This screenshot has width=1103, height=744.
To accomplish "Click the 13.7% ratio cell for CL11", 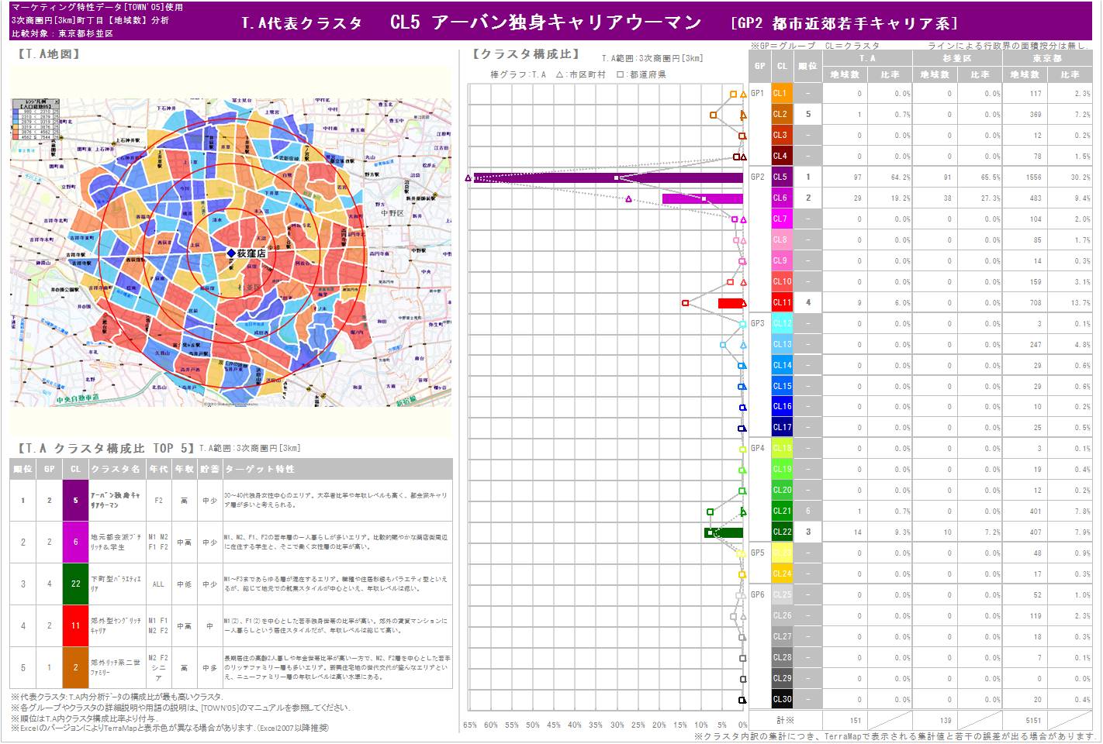I will [x=1070, y=303].
